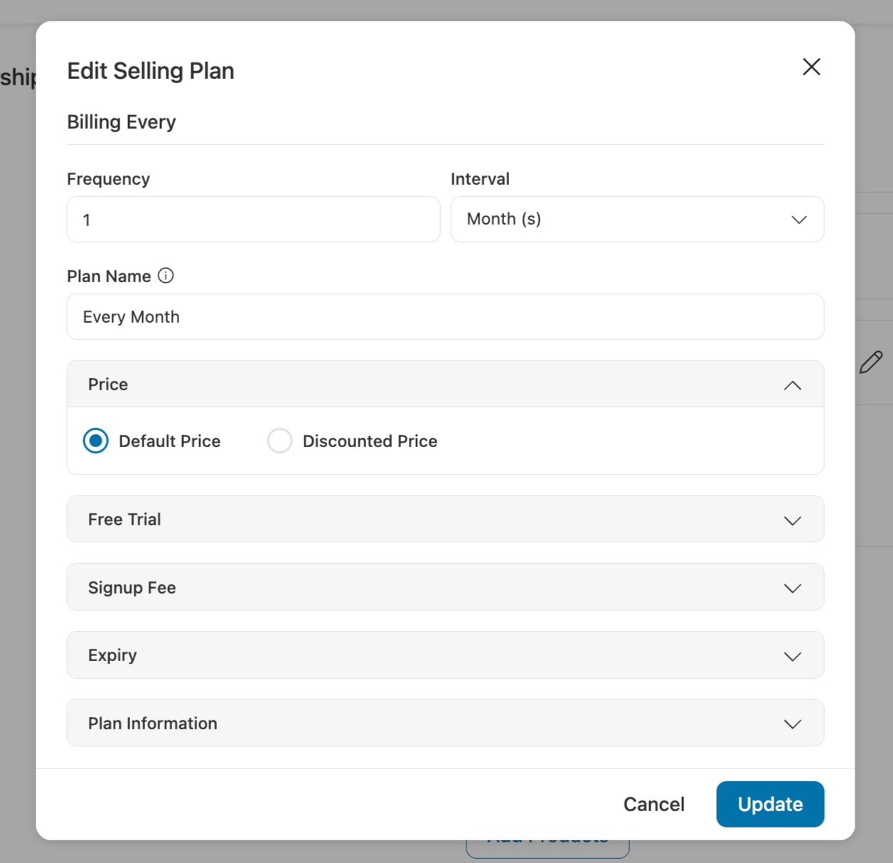This screenshot has height=863, width=893.
Task: Close the Edit Selling Plan dialog
Action: coord(811,67)
